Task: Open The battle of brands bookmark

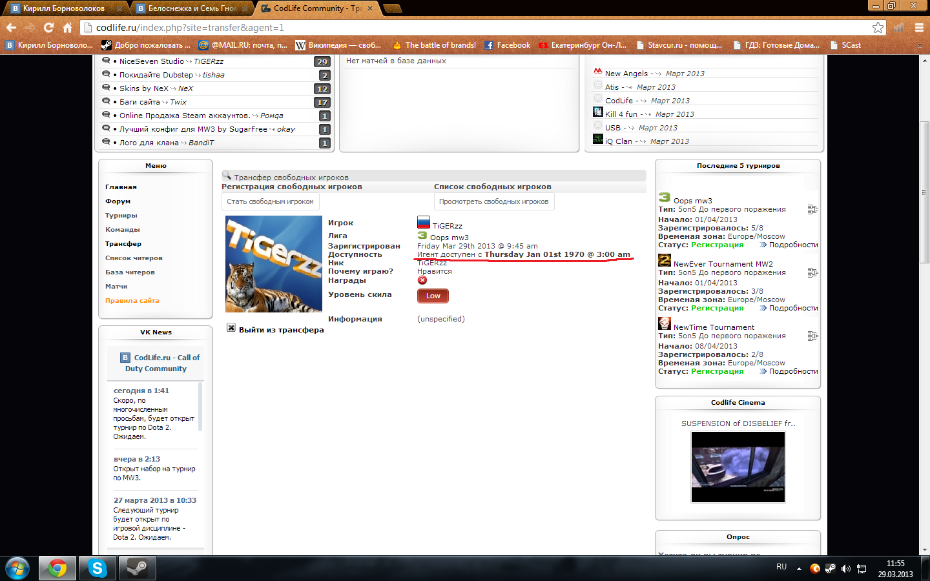Action: [434, 45]
